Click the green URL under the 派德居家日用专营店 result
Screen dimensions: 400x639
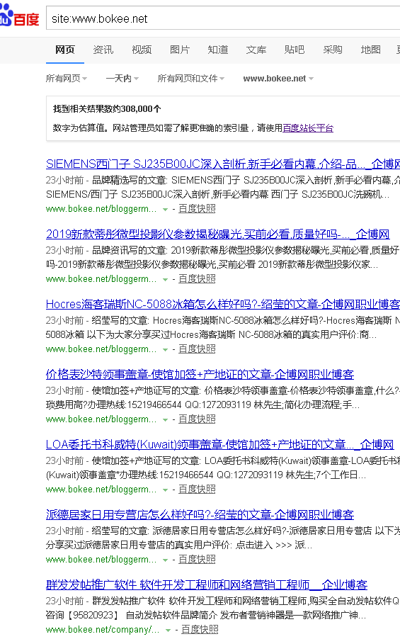click(101, 559)
